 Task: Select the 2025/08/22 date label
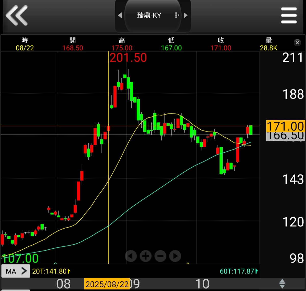point(107,284)
